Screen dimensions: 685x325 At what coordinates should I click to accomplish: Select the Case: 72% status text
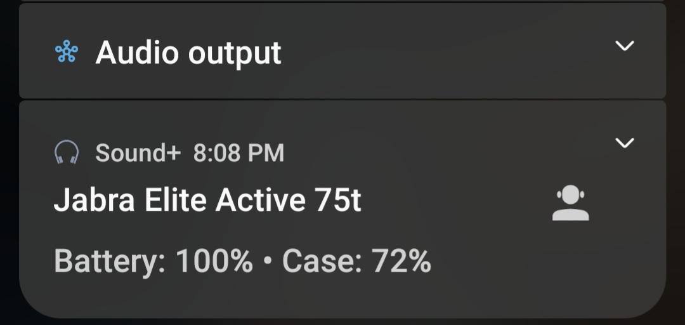[356, 261]
